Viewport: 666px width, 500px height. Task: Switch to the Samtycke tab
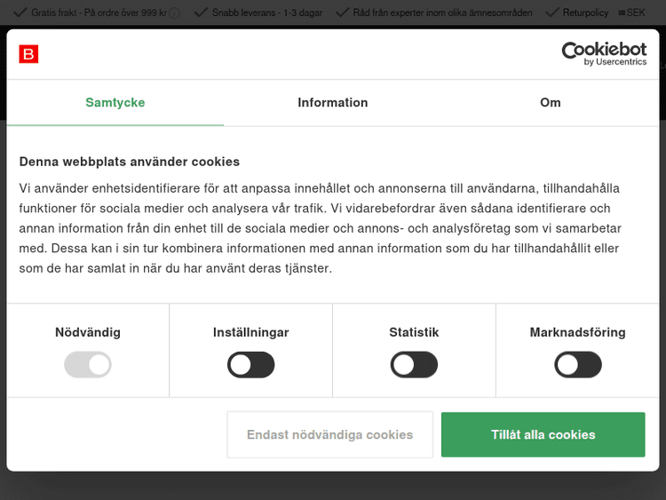(115, 102)
